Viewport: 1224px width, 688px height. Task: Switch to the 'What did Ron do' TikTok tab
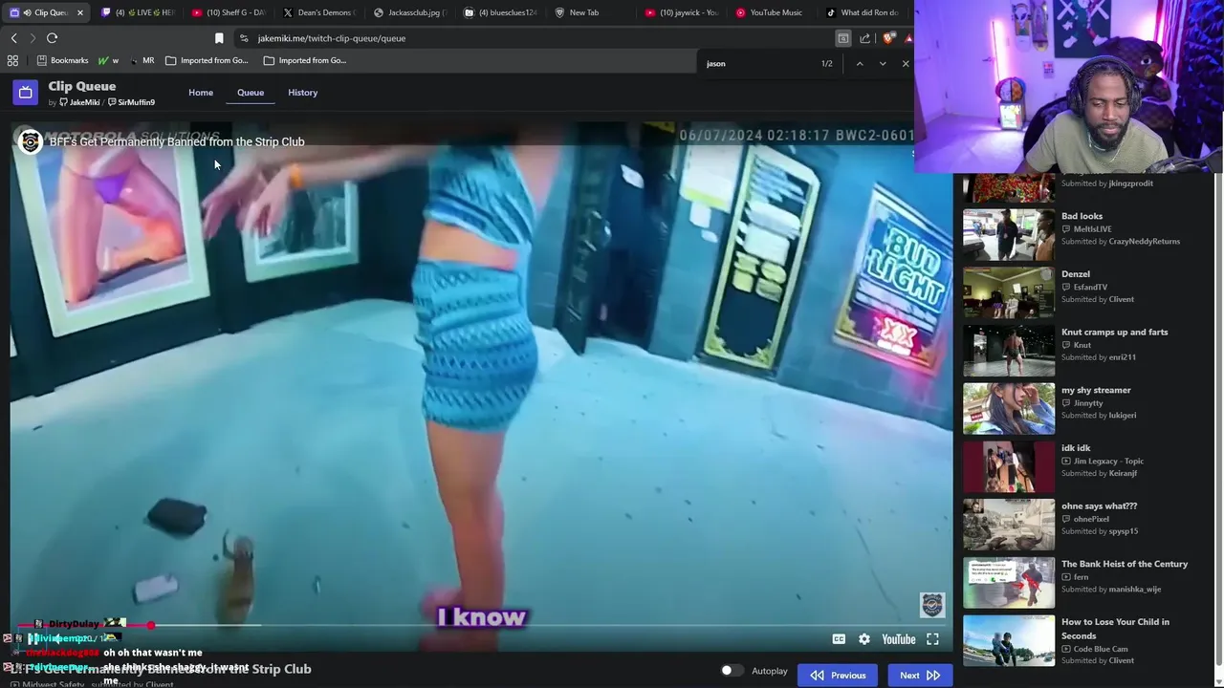(864, 12)
